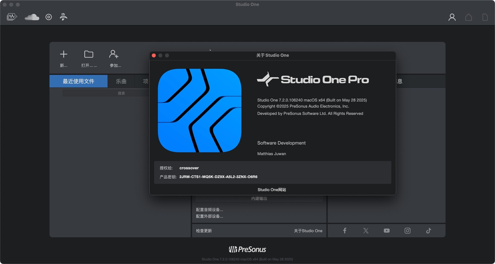Click the 新... label under plus icon
The height and width of the screenshot is (264, 495).
(64, 65)
